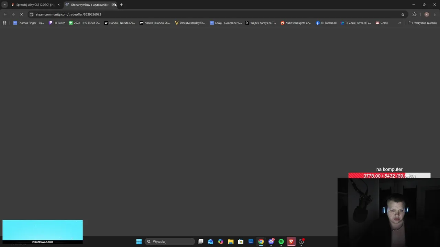440x247 pixels.
Task: Open the Wszystkie zakładki folder
Action: pos(422,23)
